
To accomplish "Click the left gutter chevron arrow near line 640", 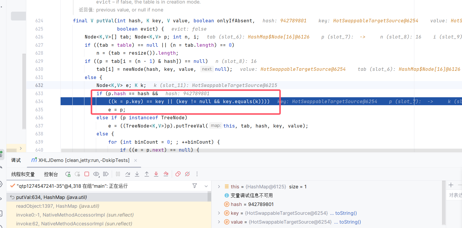I will tap(21, 148).
